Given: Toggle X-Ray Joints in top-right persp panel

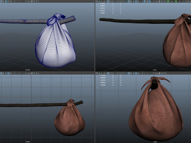Looking at the screenshot, I should [x=164, y=1].
